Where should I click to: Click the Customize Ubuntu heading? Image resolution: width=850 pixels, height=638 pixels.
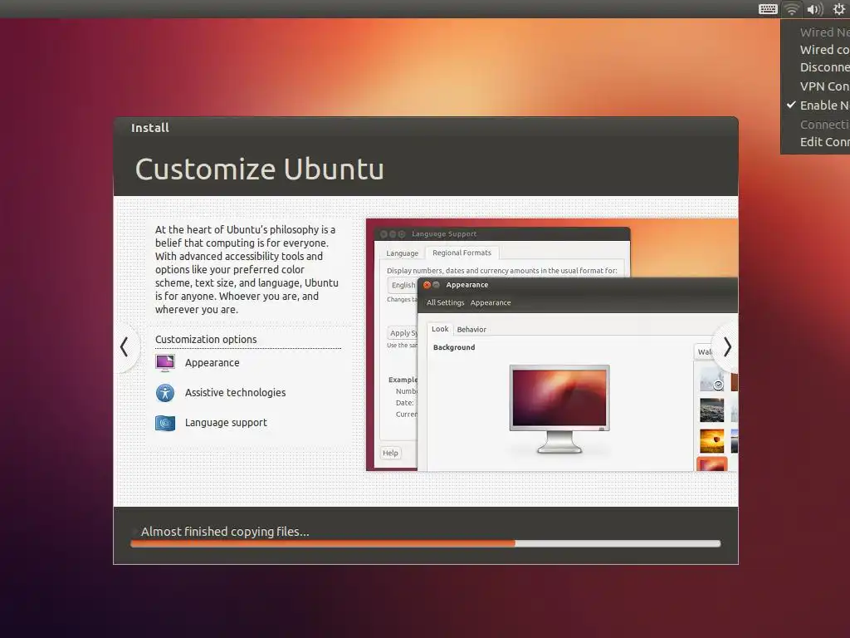(260, 169)
